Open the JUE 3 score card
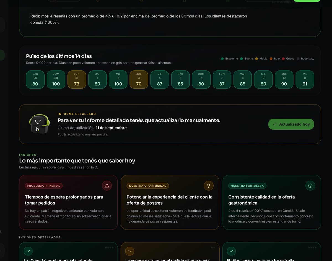Screen dimensions: 332x261 (x=139, y=80)
